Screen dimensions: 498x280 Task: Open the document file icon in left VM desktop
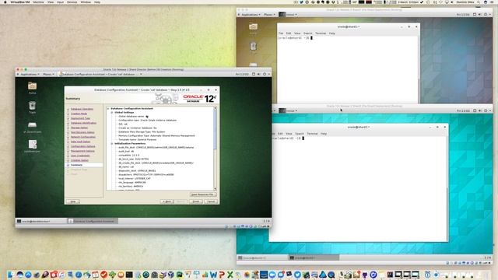(x=33, y=145)
